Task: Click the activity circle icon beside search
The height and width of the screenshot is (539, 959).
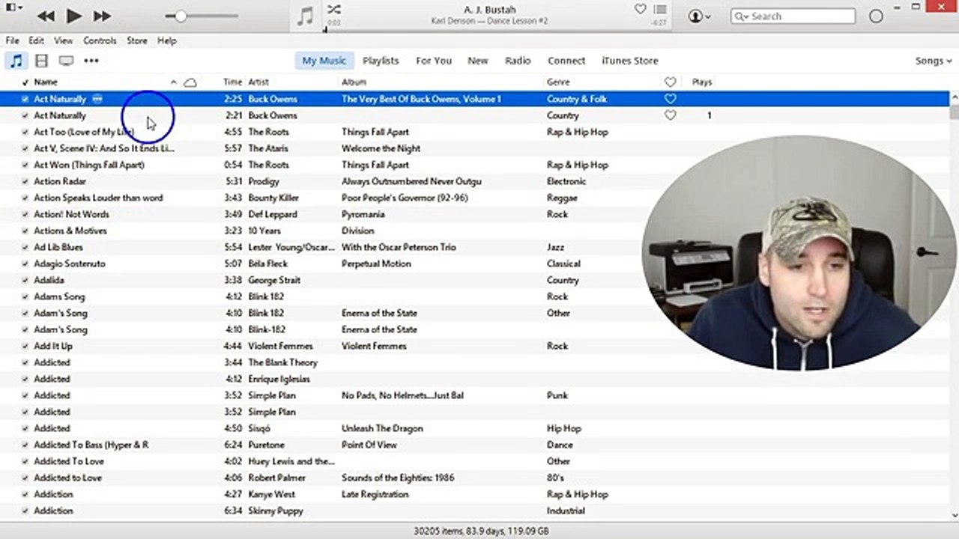Action: (876, 16)
